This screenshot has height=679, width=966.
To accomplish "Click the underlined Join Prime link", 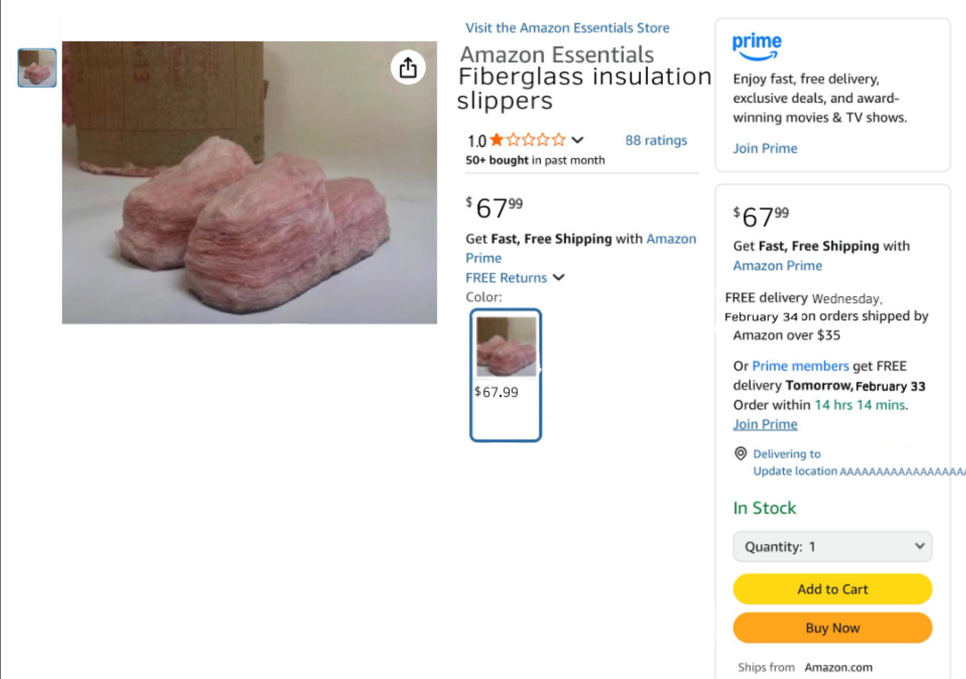I will click(x=765, y=425).
